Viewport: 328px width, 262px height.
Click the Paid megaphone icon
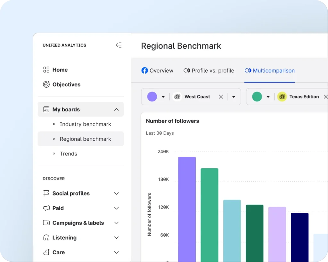point(46,208)
